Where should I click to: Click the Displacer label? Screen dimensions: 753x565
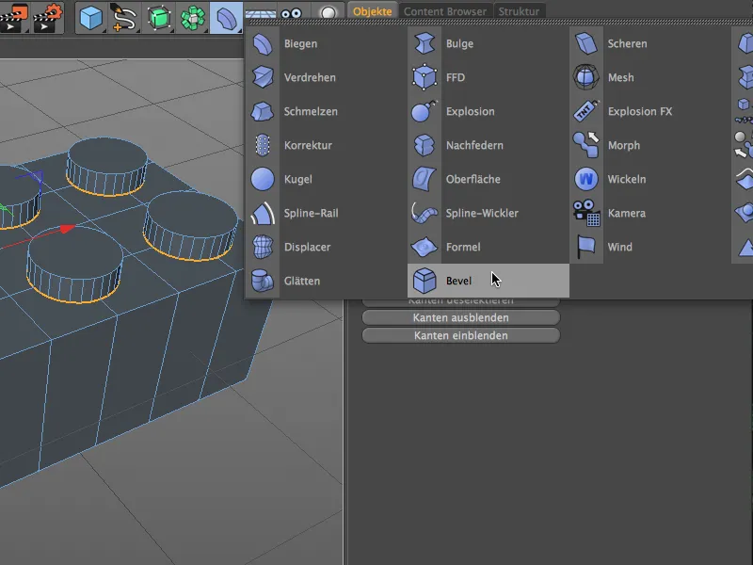pos(308,247)
